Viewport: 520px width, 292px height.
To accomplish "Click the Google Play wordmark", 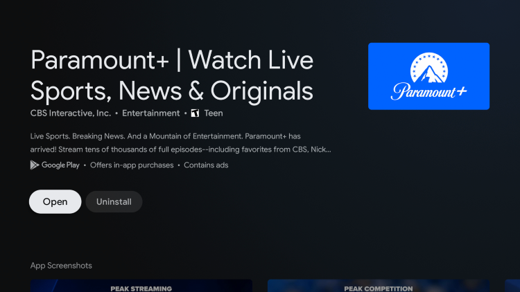I will [x=60, y=165].
